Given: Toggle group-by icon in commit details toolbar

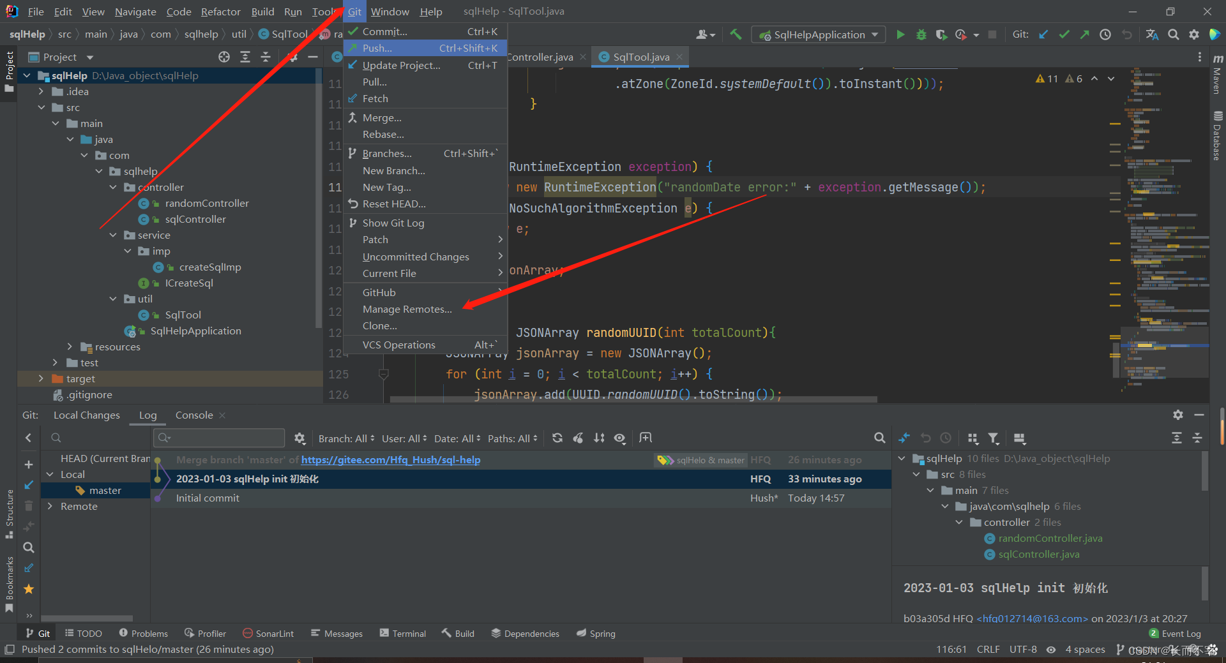Looking at the screenshot, I should coord(972,438).
